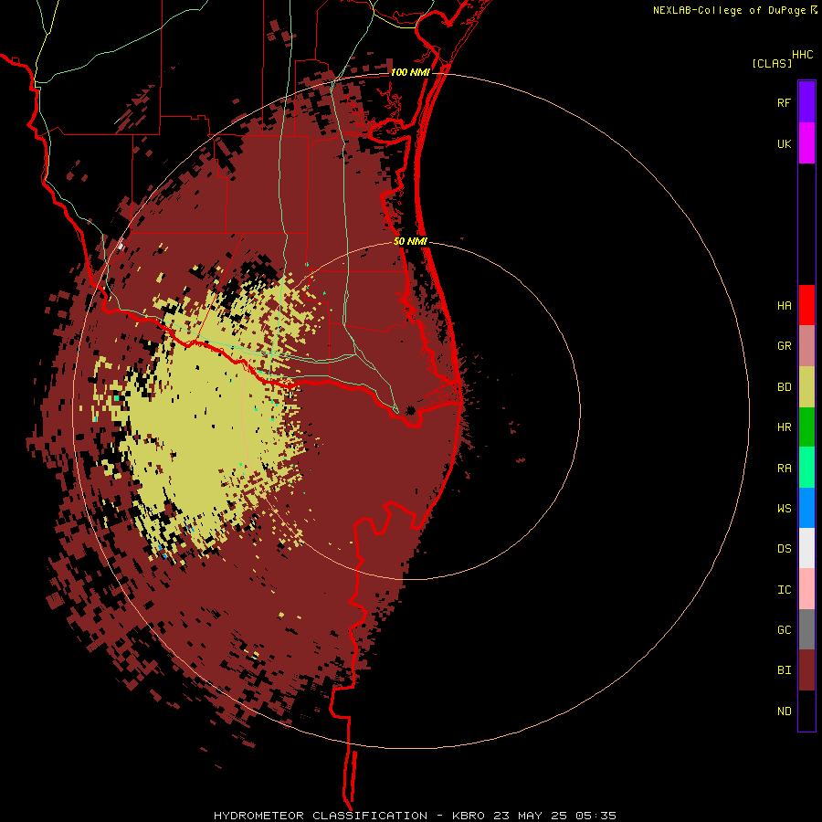This screenshot has height=822, width=822.
Task: Click the DS white legend swatch
Action: pyautogui.click(x=806, y=548)
